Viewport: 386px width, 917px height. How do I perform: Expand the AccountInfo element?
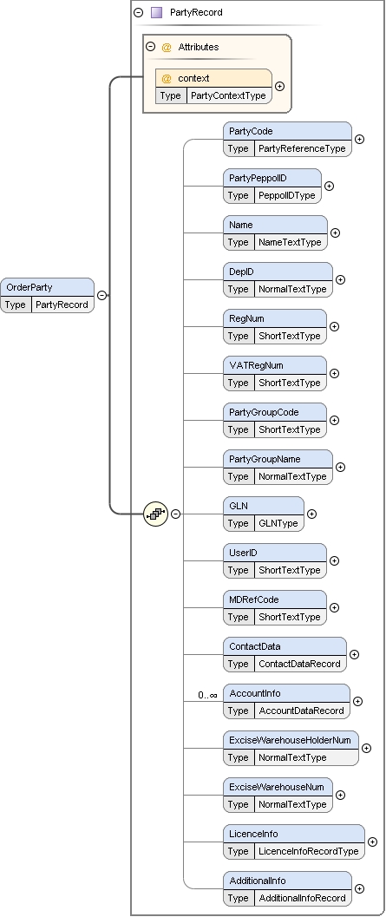357,701
